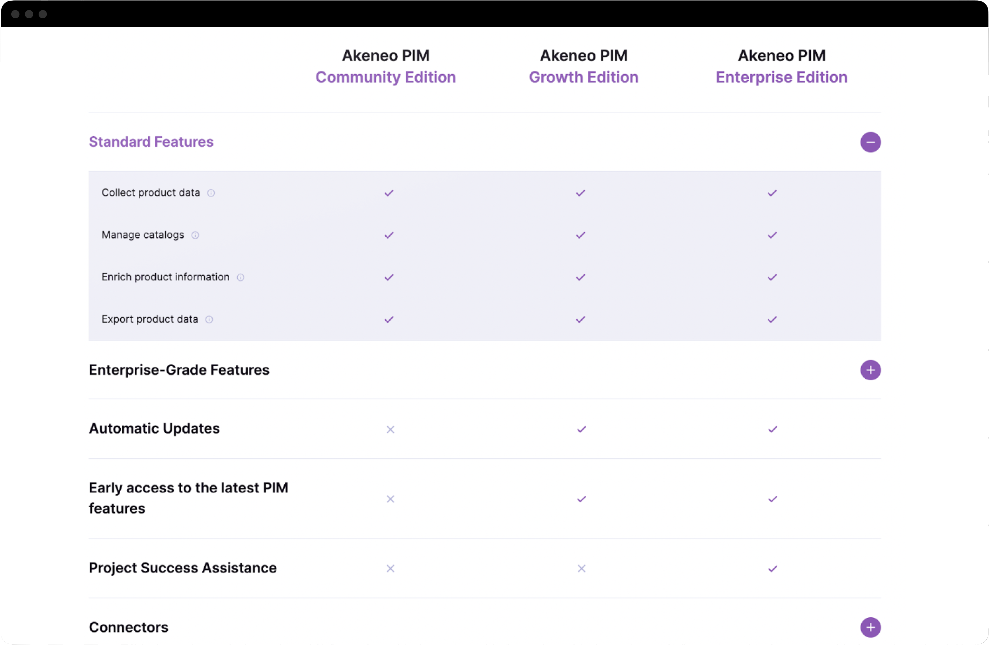The image size is (989, 645).
Task: Click Community Edition cross for Automatic Updates
Action: 390,429
